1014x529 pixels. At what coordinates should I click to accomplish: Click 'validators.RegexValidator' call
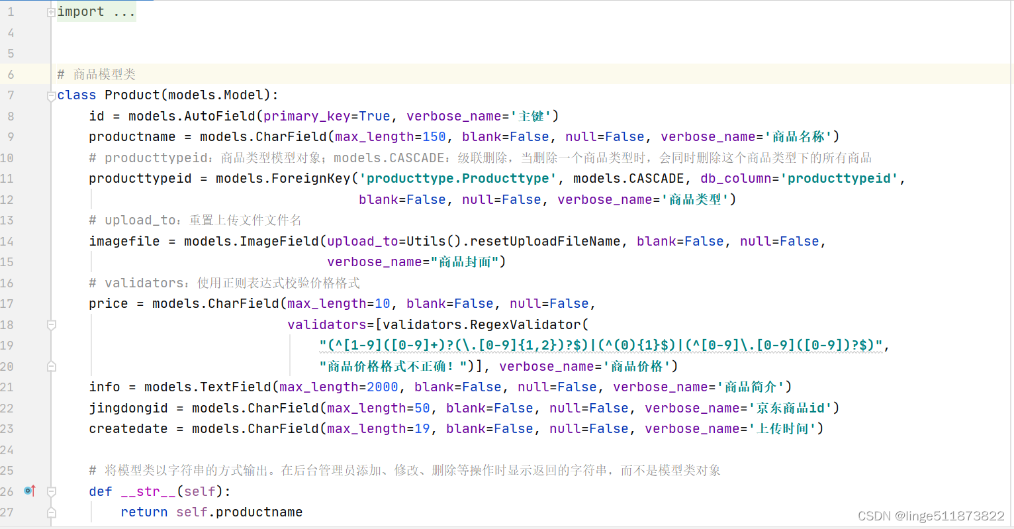click(x=482, y=324)
